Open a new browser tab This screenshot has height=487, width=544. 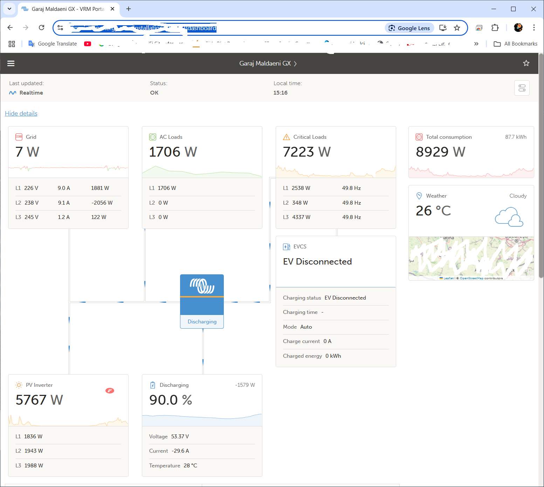(x=129, y=9)
